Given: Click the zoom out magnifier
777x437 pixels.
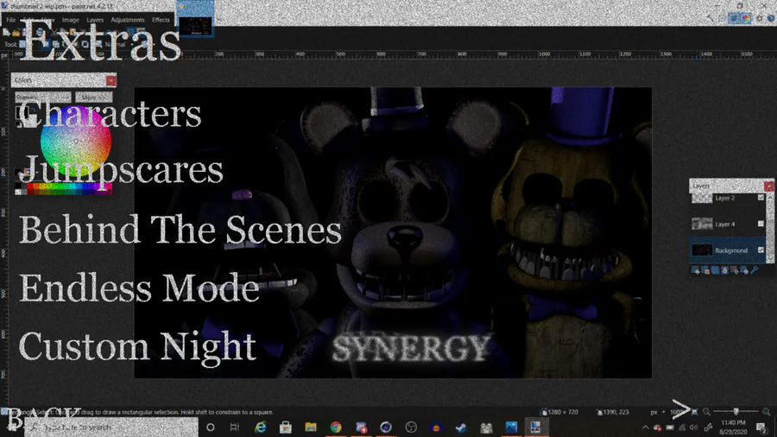Looking at the screenshot, I should pyautogui.click(x=706, y=412).
